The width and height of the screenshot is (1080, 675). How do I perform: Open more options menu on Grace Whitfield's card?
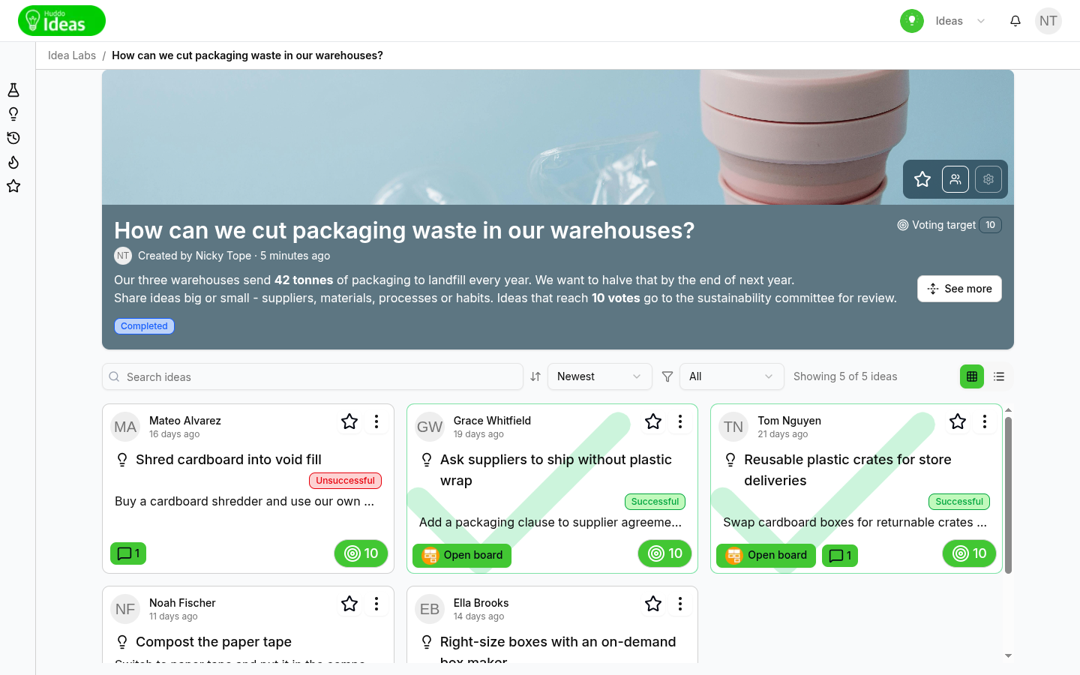coord(680,421)
